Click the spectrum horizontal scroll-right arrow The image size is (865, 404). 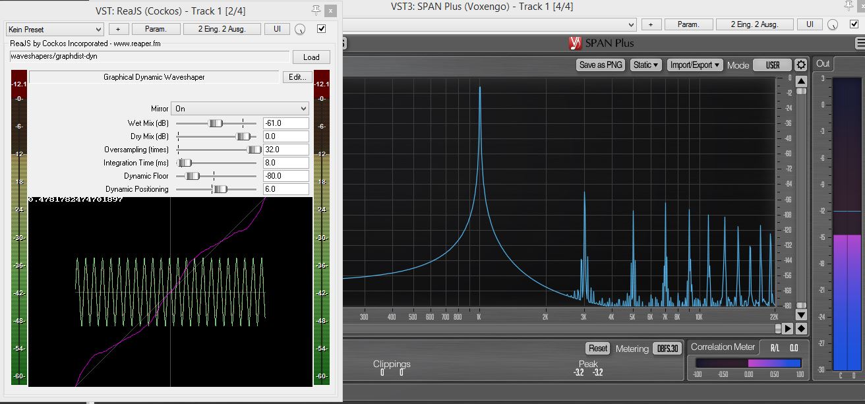[787, 328]
